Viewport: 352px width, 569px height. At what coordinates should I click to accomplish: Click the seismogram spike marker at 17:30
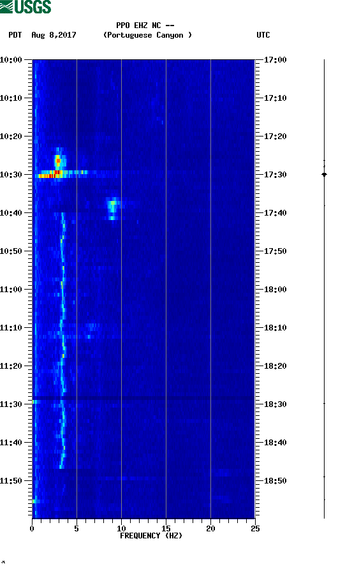coord(325,175)
